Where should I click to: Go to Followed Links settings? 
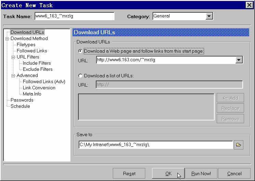tap(32, 51)
